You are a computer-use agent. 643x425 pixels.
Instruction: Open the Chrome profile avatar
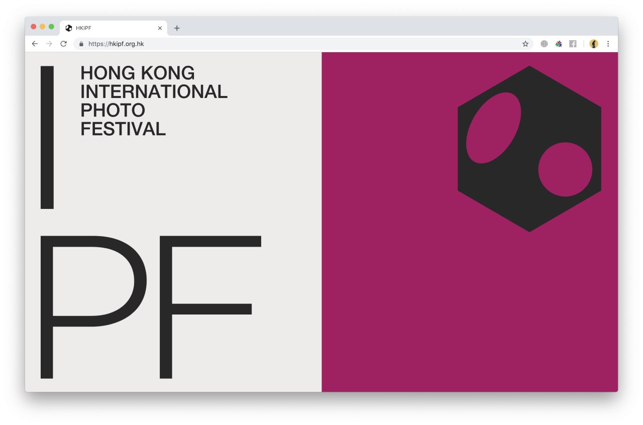594,44
